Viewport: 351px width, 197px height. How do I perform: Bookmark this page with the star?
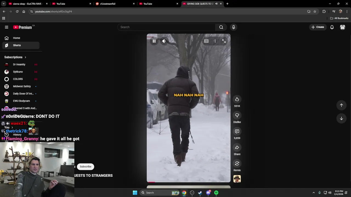pos(315,11)
